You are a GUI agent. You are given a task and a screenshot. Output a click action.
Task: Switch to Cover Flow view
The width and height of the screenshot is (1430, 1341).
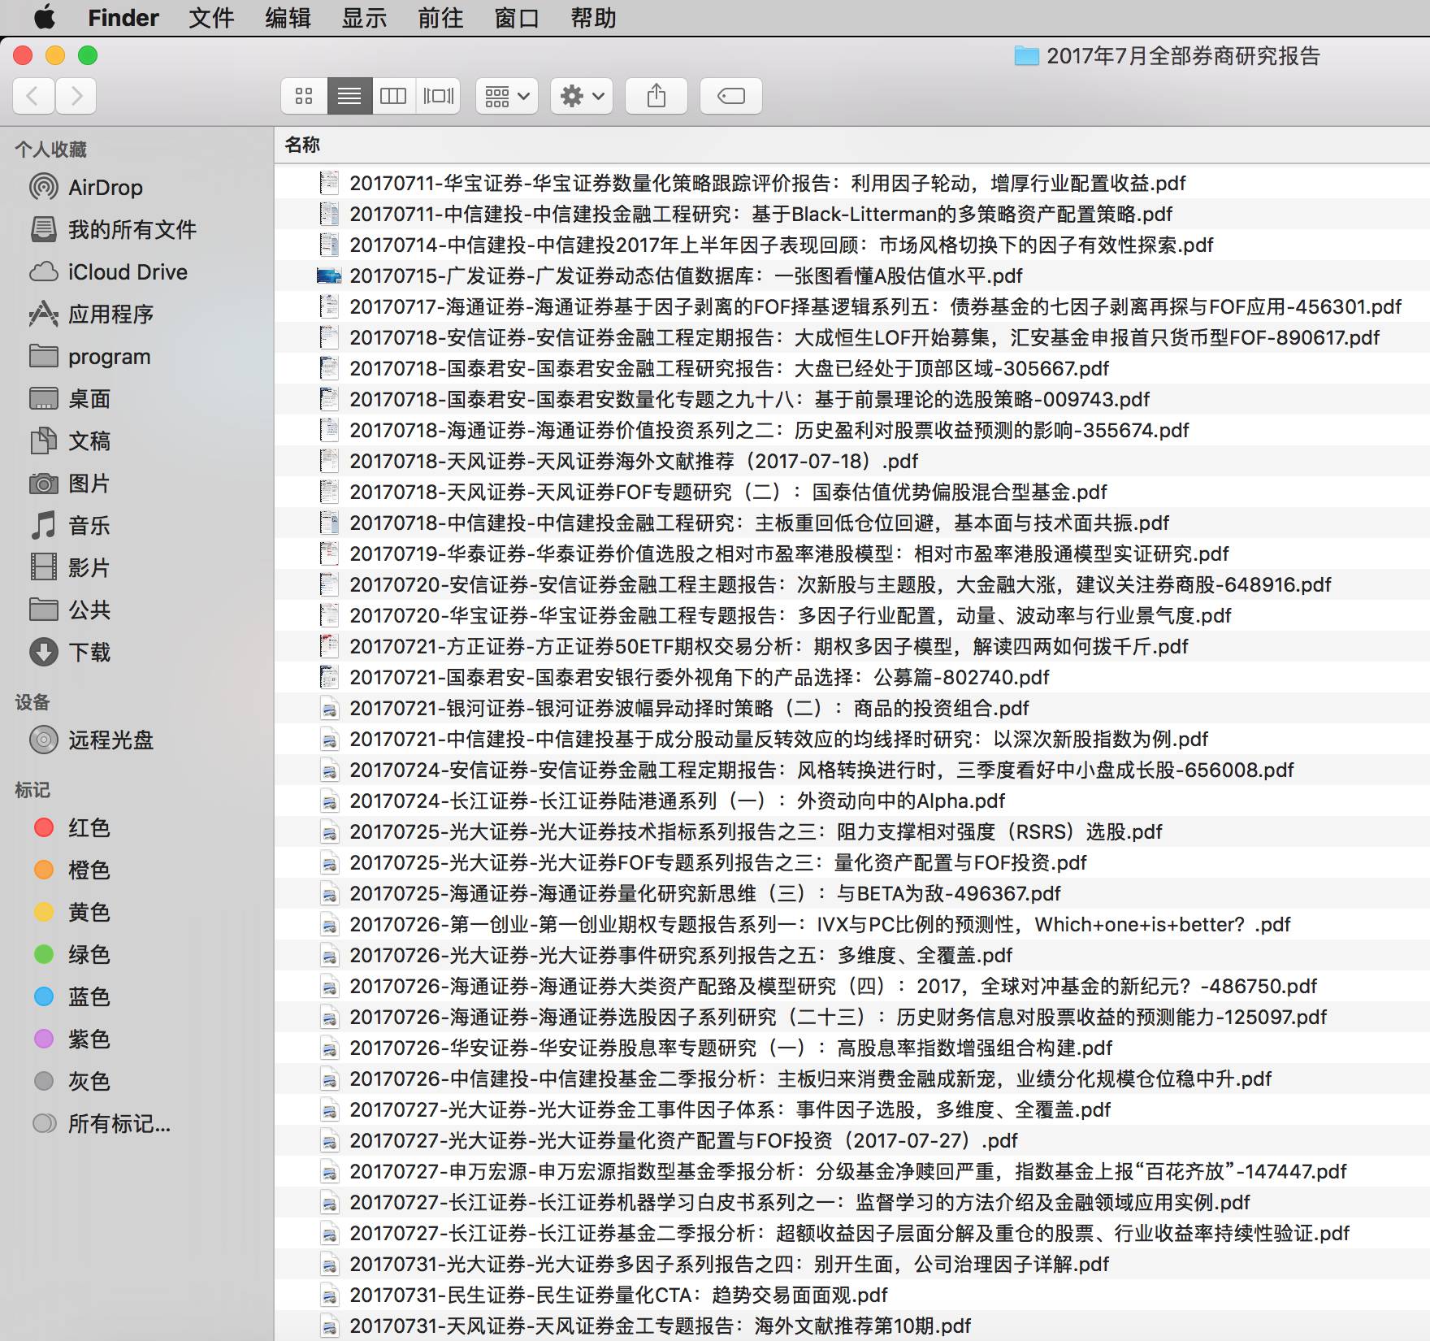[439, 96]
